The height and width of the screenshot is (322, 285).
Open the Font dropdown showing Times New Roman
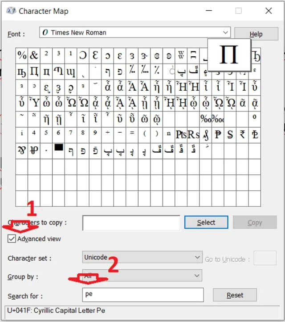pos(134,33)
